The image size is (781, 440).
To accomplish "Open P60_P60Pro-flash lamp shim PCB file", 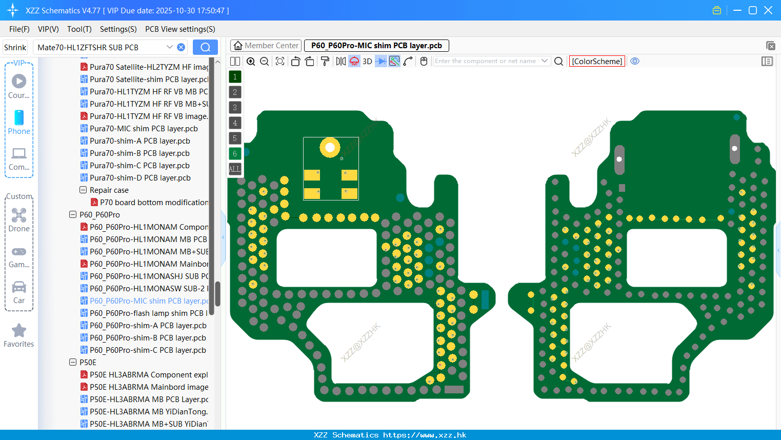I will 144,313.
